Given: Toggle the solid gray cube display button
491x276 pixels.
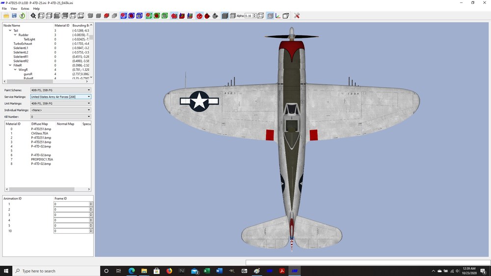Looking at the screenshot, I should (225, 16).
